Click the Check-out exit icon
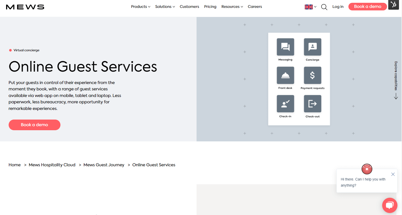 (312, 104)
